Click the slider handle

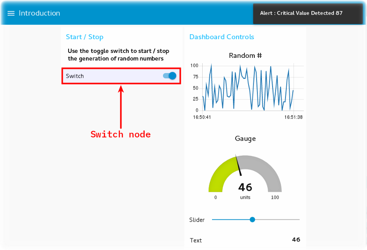(252, 220)
